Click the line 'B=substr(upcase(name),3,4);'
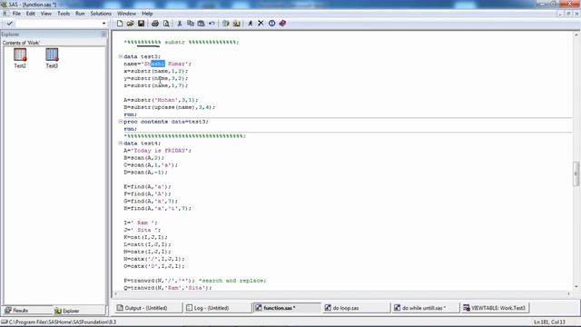 170,107
